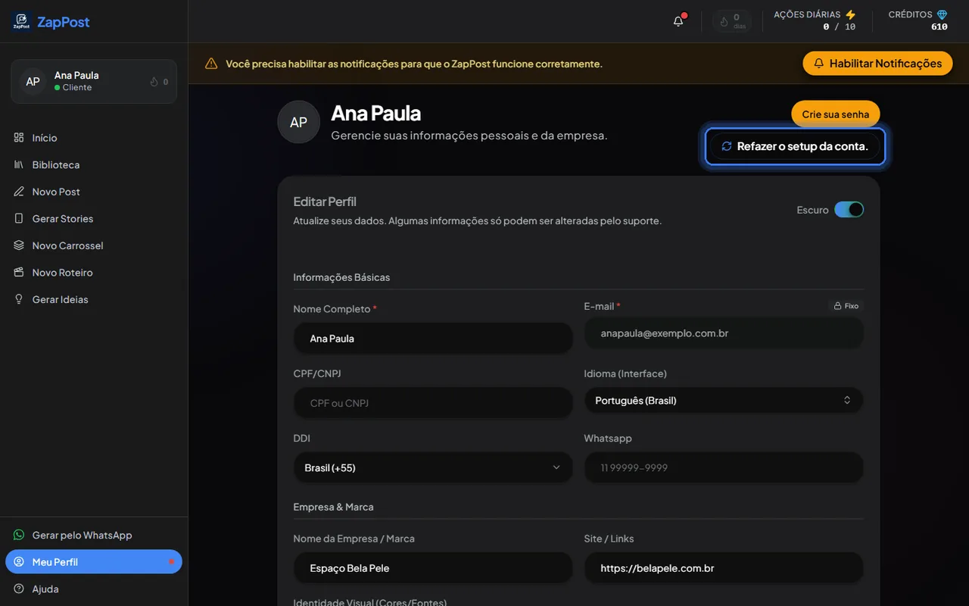Click the flame icon in user card

154,82
